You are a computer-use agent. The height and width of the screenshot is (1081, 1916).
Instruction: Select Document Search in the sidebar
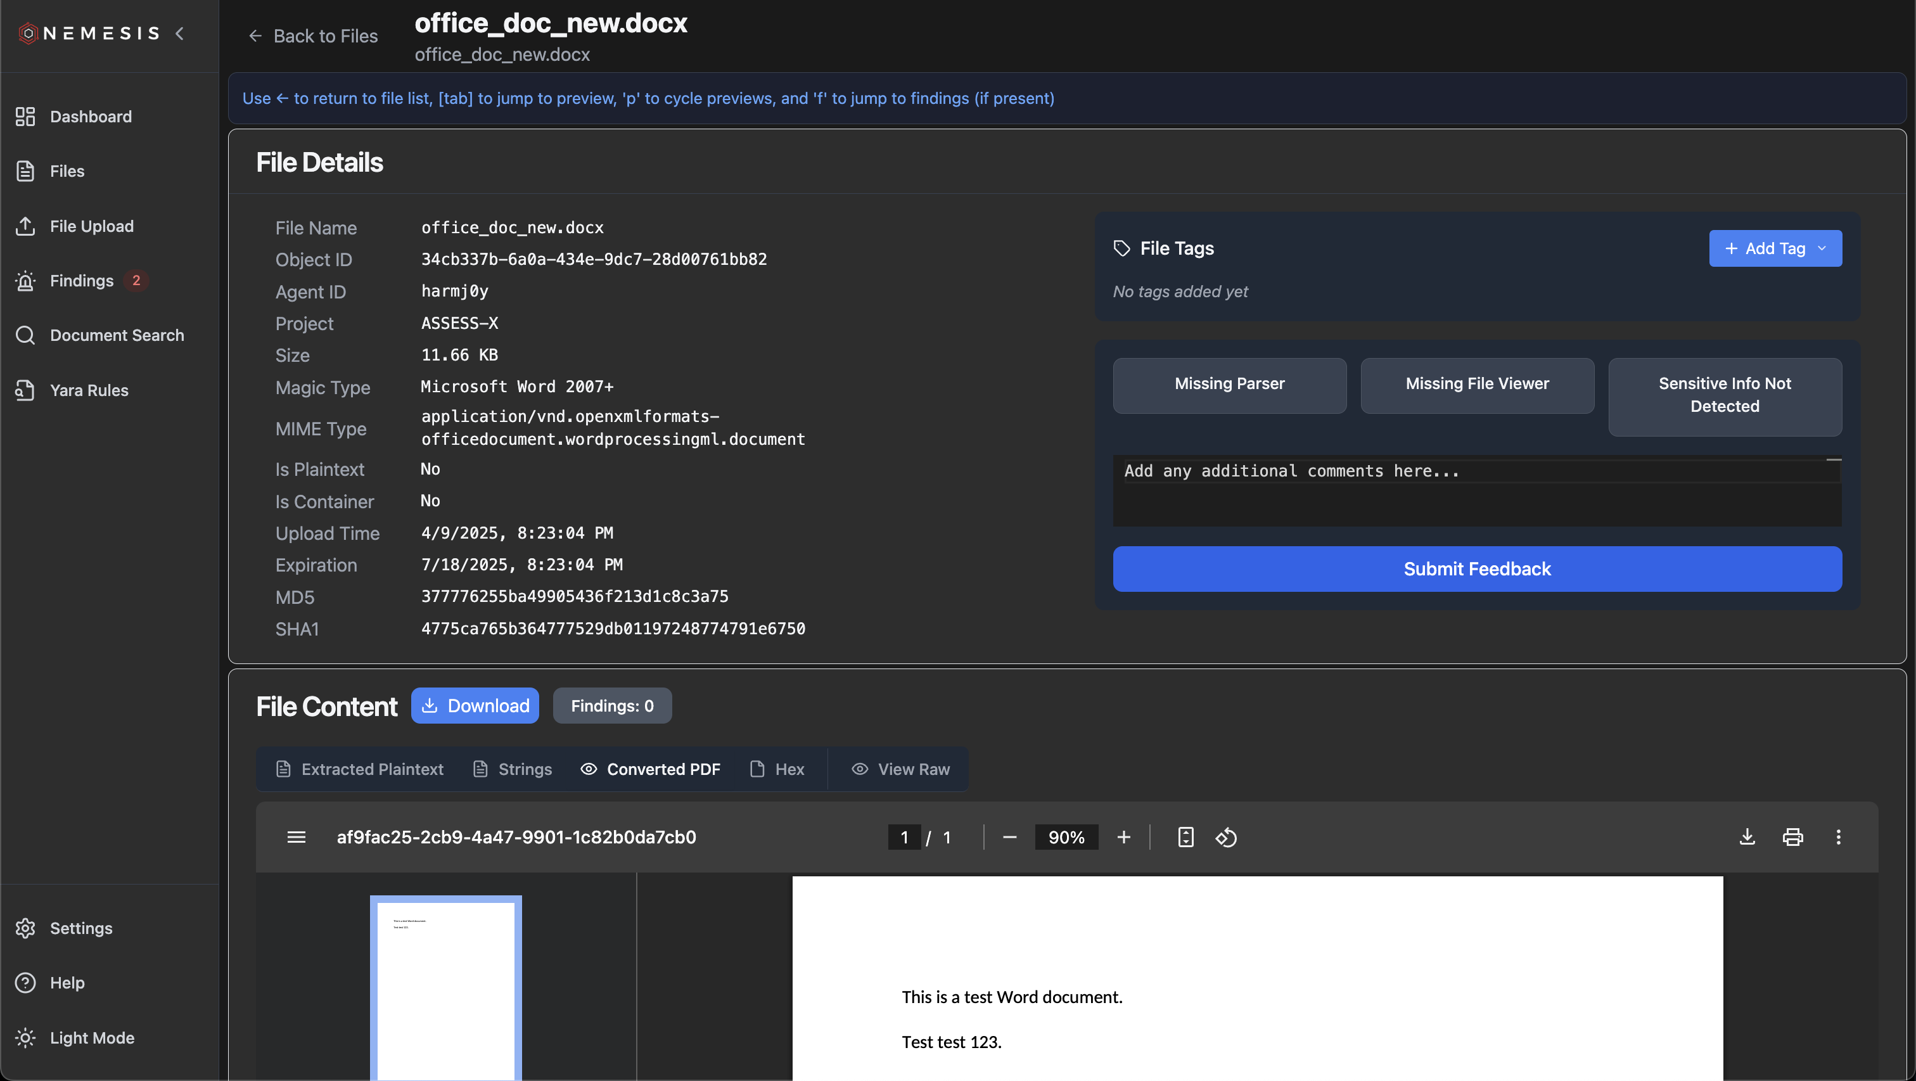(x=117, y=335)
